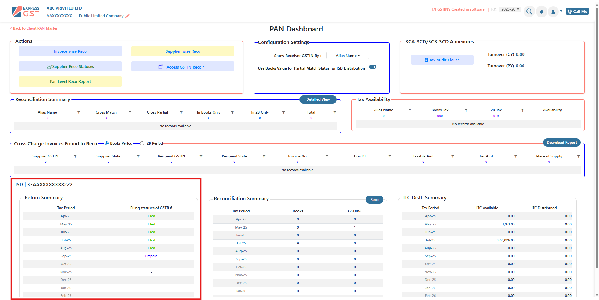The image size is (599, 300).
Task: Click the Express GST logo
Action: click(26, 12)
